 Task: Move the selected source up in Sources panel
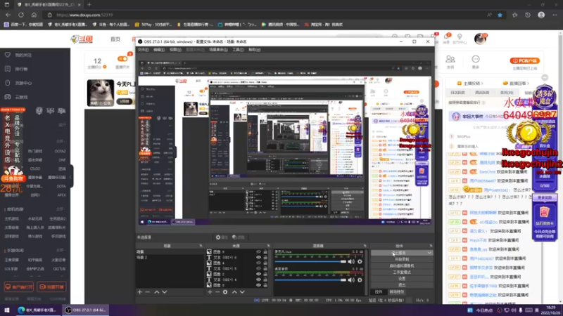(234, 292)
